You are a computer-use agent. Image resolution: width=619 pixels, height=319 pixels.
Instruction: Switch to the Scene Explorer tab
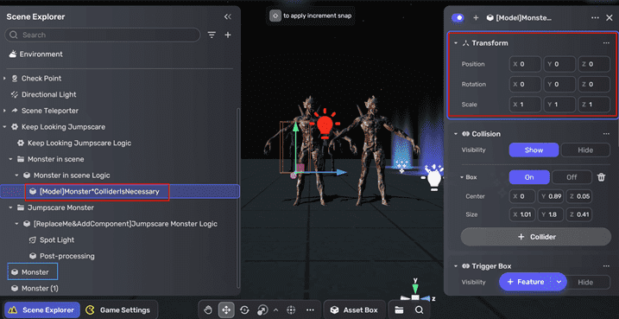(41, 310)
